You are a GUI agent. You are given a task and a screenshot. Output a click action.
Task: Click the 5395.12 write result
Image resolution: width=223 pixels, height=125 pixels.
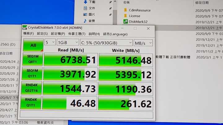coord(125,75)
